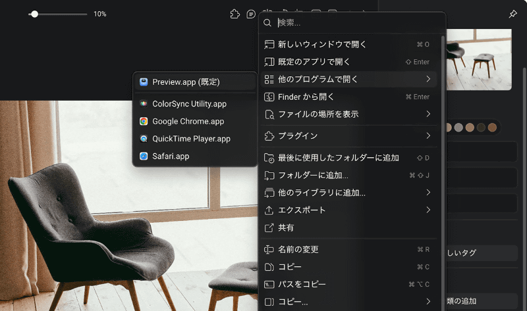Click the Preview.app icon
This screenshot has width=527, height=311.
(x=144, y=82)
